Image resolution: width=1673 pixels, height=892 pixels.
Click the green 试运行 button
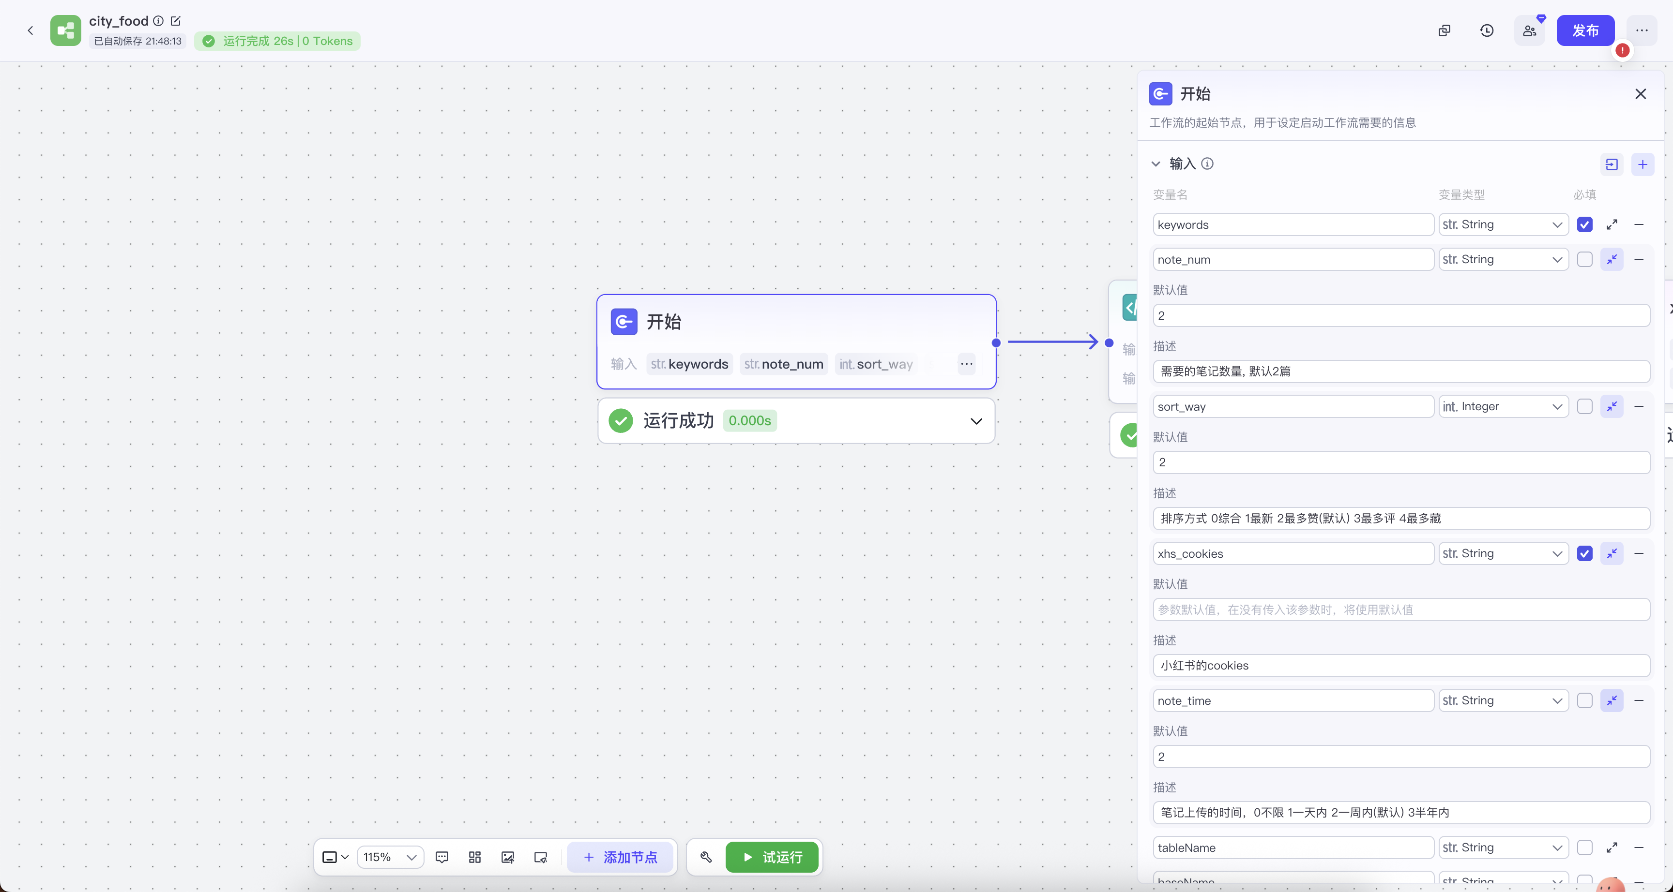(772, 857)
